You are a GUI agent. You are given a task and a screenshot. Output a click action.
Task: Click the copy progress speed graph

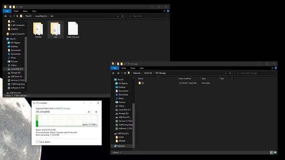[x=66, y=120]
